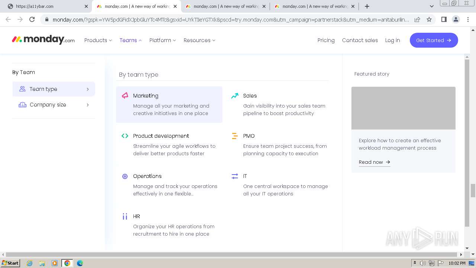
Task: Click the Product development code icon
Action: click(125, 136)
